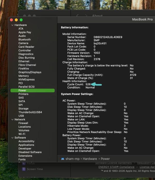Viewport: 155px width, 180px height.
Task: Select Extensions under Software
Action: pyautogui.click(x=25, y=156)
